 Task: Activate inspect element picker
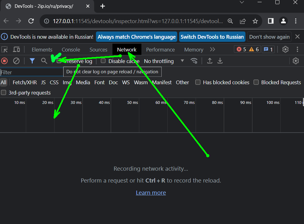pyautogui.click(x=5, y=50)
